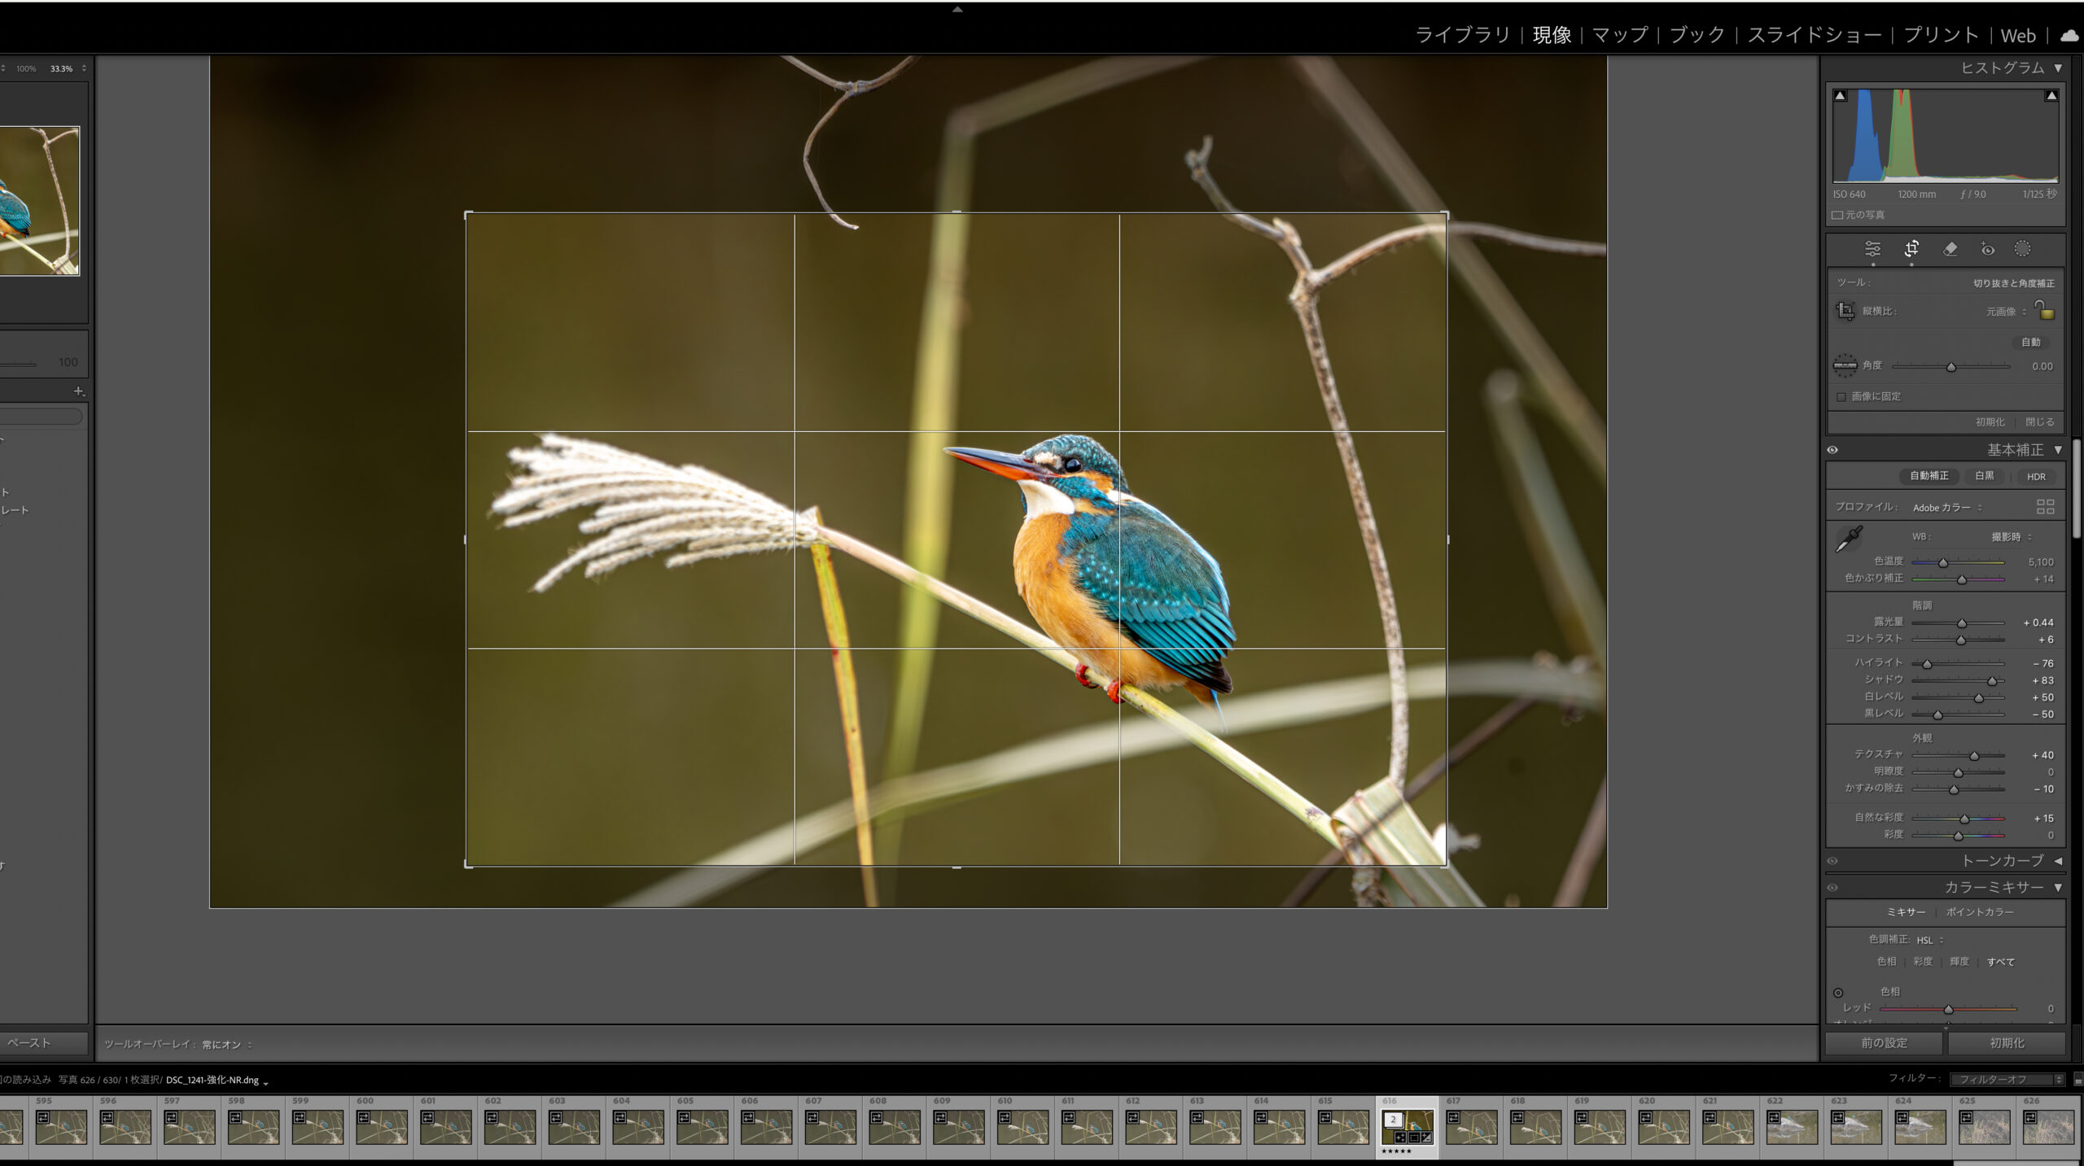Select the Healing eraser tool icon
This screenshot has width=2084, height=1166.
[x=1950, y=249]
